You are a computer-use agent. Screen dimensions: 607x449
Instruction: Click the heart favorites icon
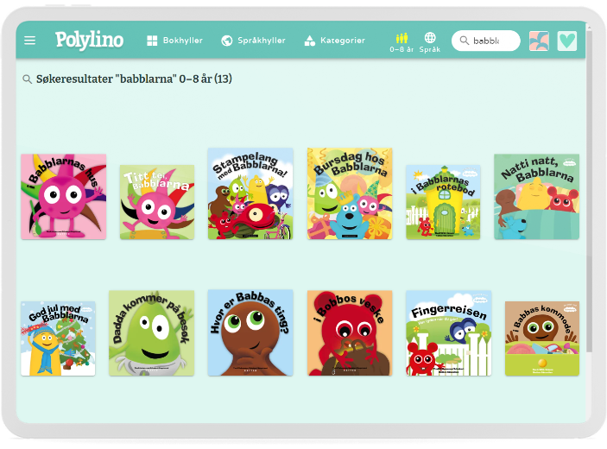click(x=566, y=41)
